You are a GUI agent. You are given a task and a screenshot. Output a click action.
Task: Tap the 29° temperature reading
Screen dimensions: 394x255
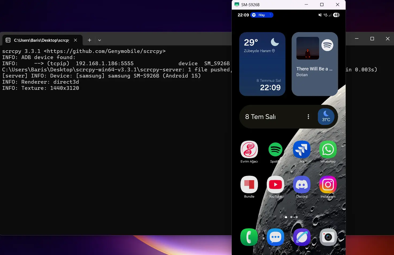(x=251, y=42)
